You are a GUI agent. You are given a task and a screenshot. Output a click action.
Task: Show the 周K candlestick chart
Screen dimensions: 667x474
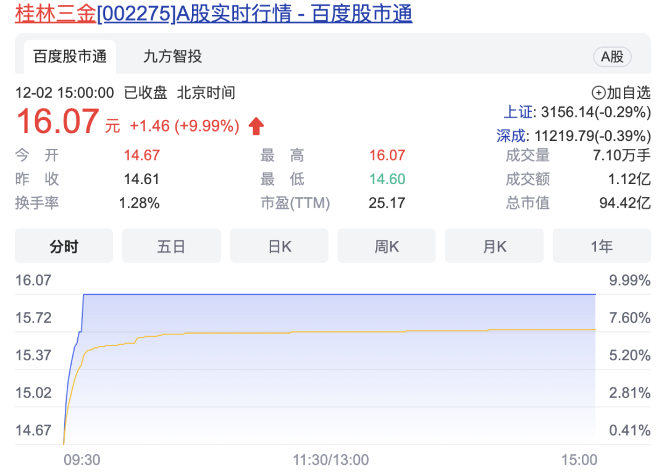pos(387,246)
